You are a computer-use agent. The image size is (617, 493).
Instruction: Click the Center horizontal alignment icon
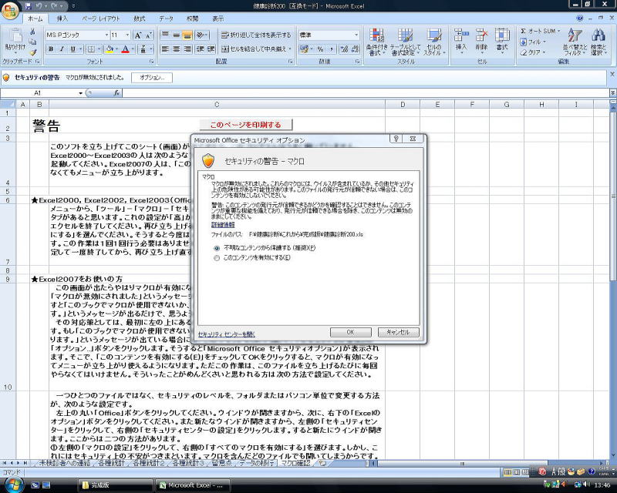pos(177,49)
